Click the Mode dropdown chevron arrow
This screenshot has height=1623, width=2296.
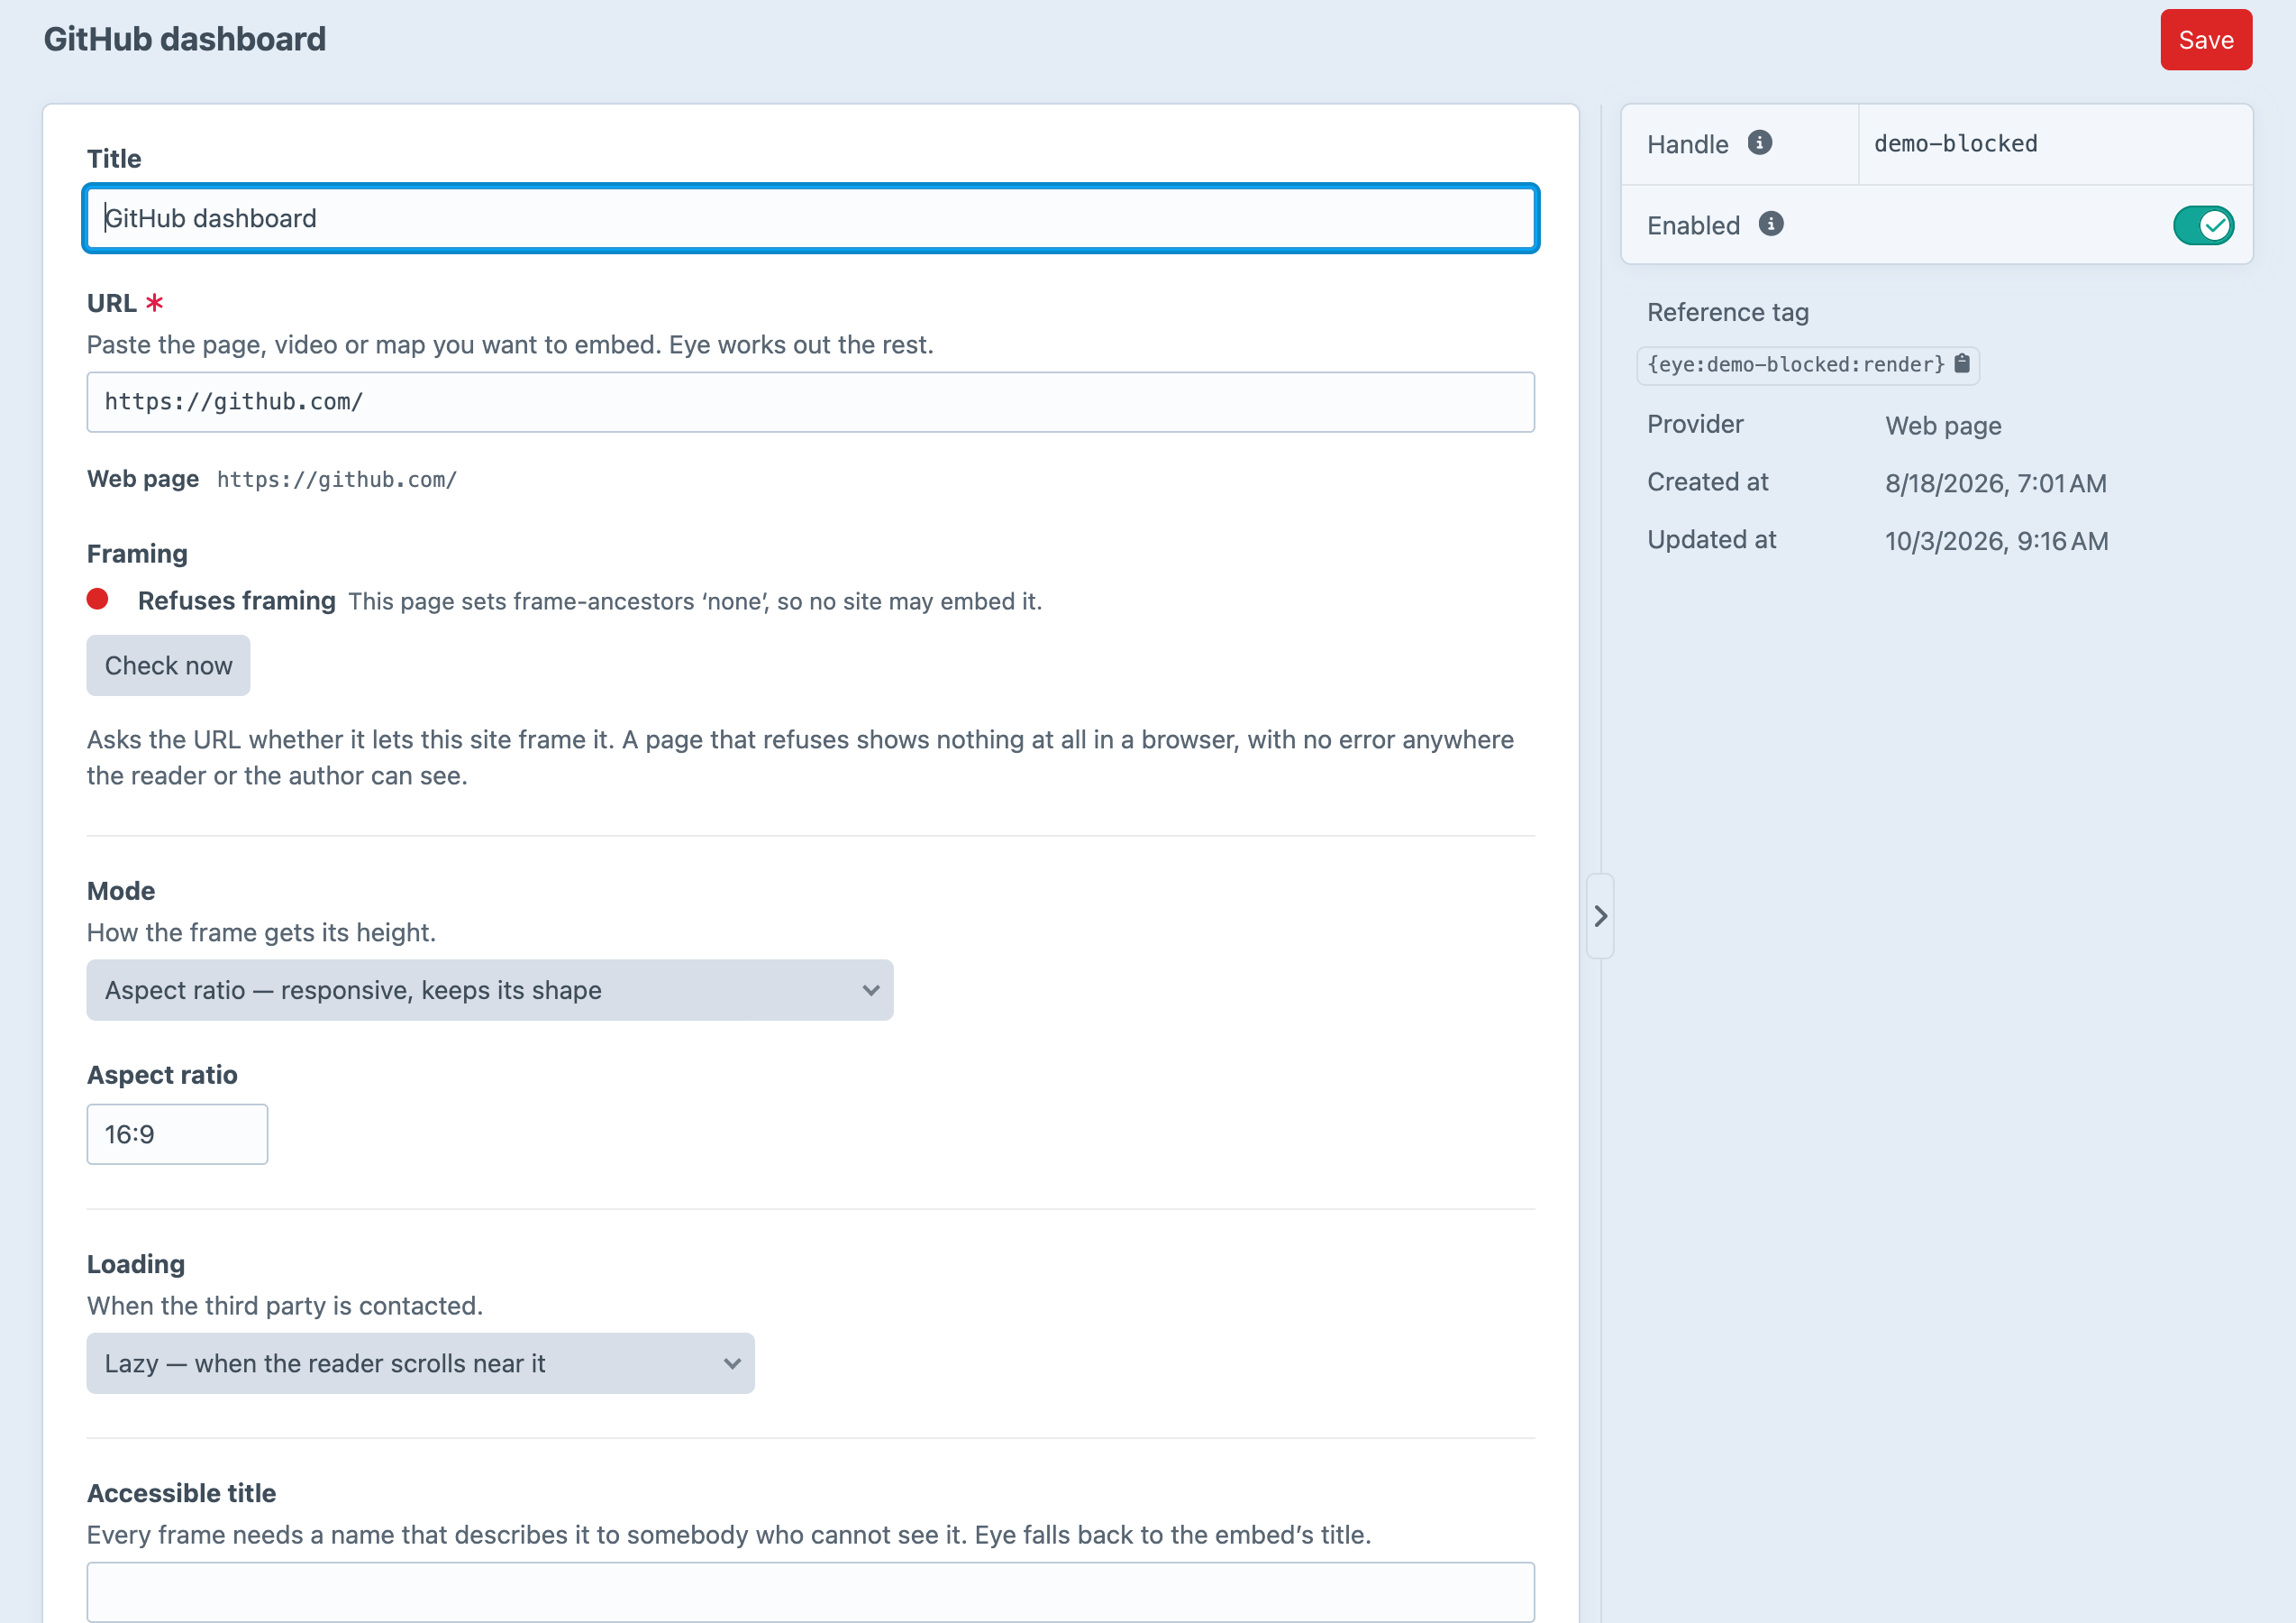pyautogui.click(x=871, y=991)
